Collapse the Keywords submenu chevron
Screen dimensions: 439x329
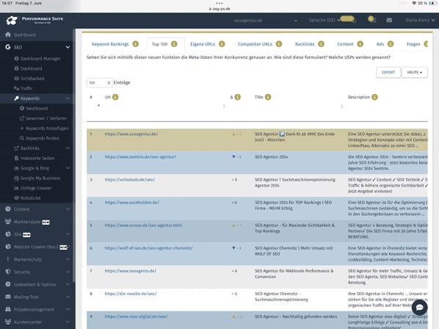pyautogui.click(x=68, y=98)
